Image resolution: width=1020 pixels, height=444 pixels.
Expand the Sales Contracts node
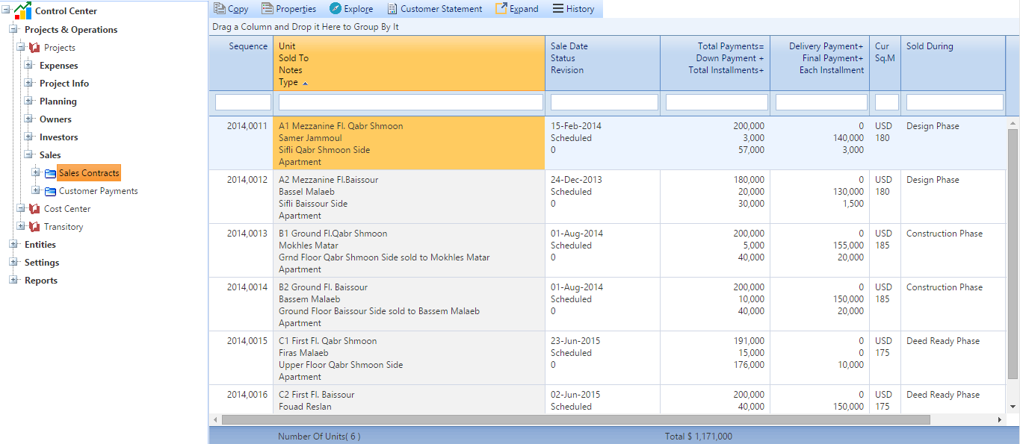[x=36, y=173]
